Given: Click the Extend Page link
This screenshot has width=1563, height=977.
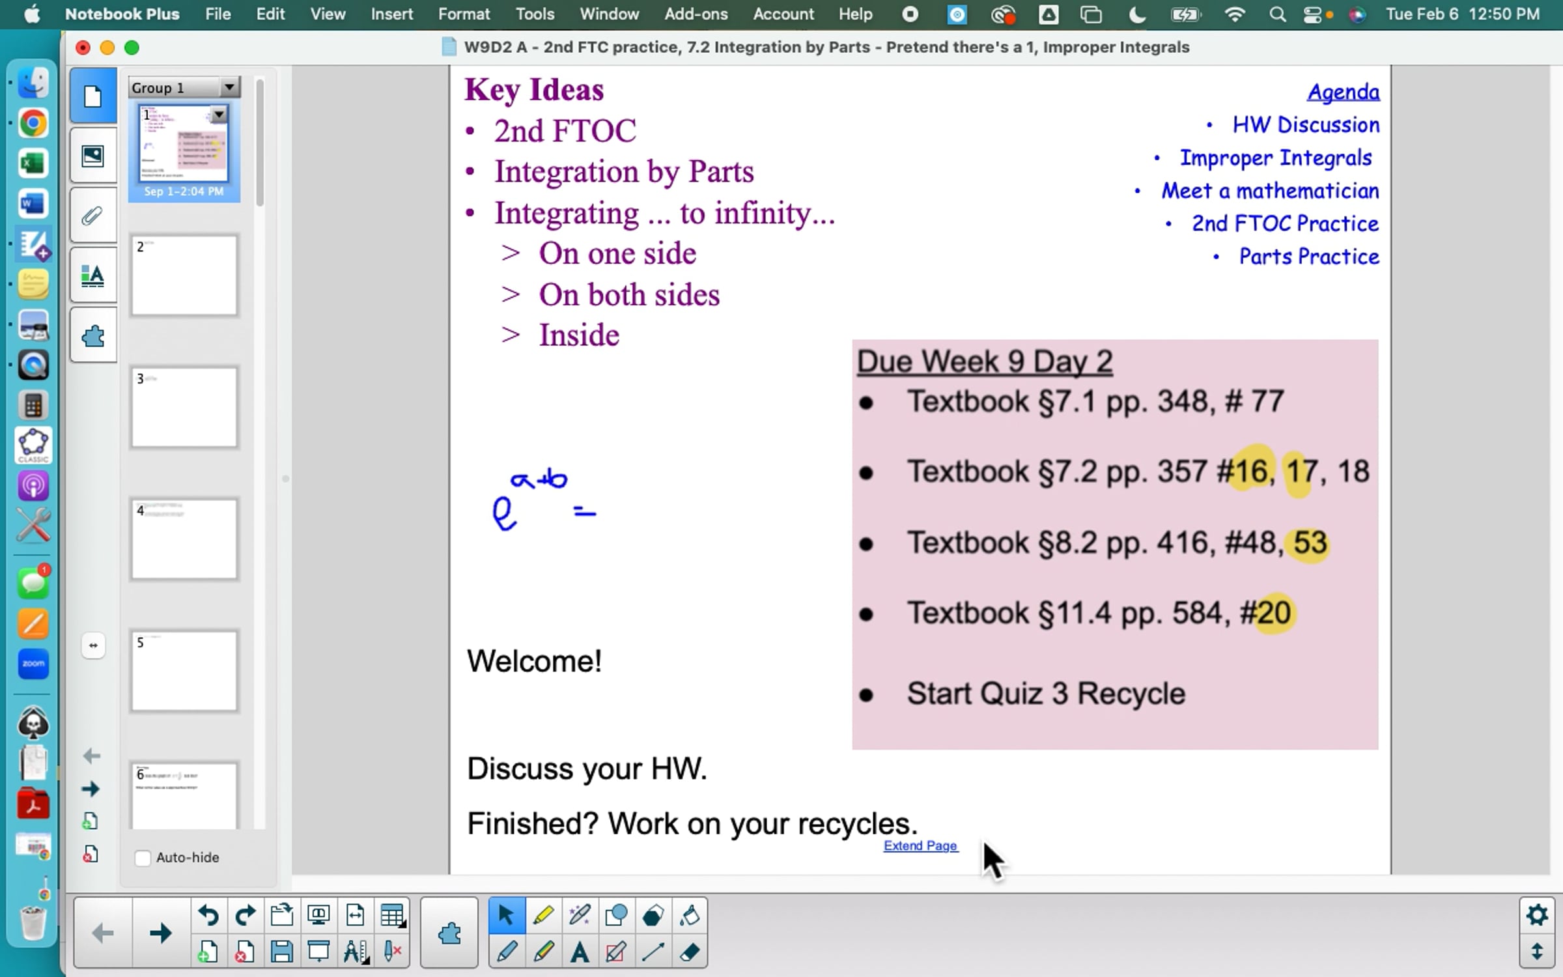Looking at the screenshot, I should point(920,845).
